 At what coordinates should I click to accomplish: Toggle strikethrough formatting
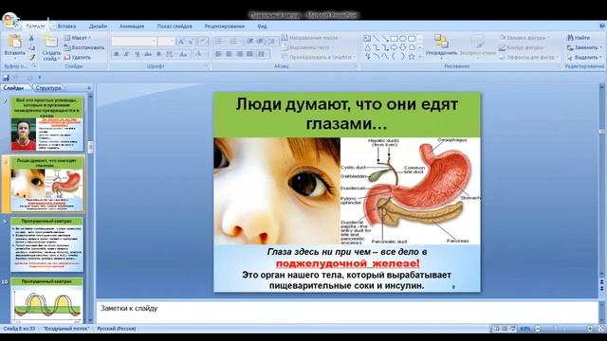click(x=148, y=55)
